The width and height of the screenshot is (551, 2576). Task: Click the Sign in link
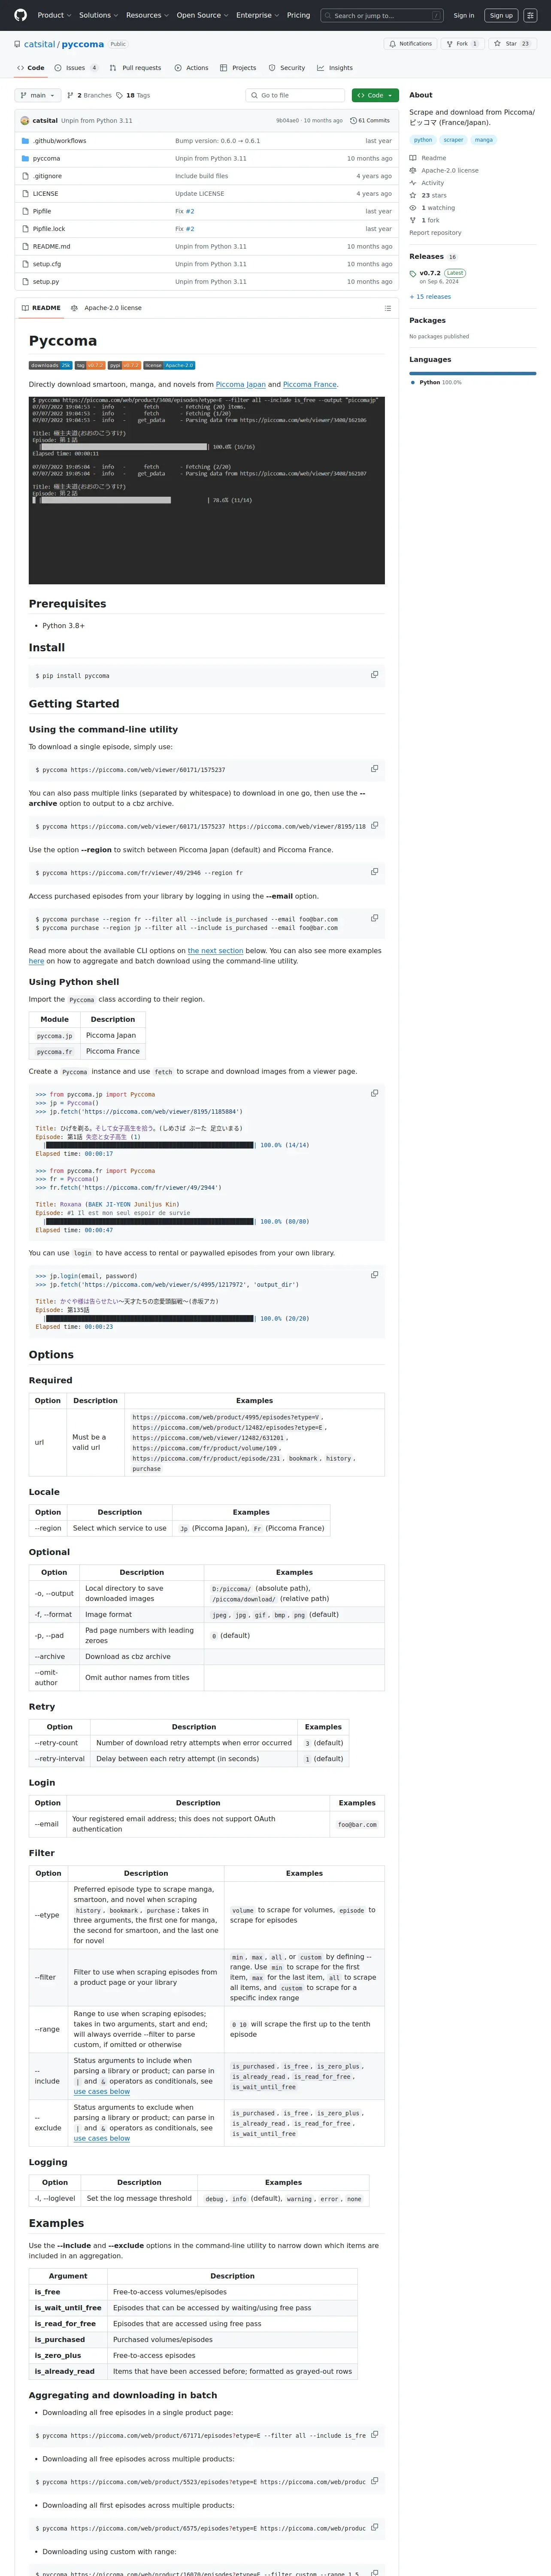pyautogui.click(x=464, y=15)
